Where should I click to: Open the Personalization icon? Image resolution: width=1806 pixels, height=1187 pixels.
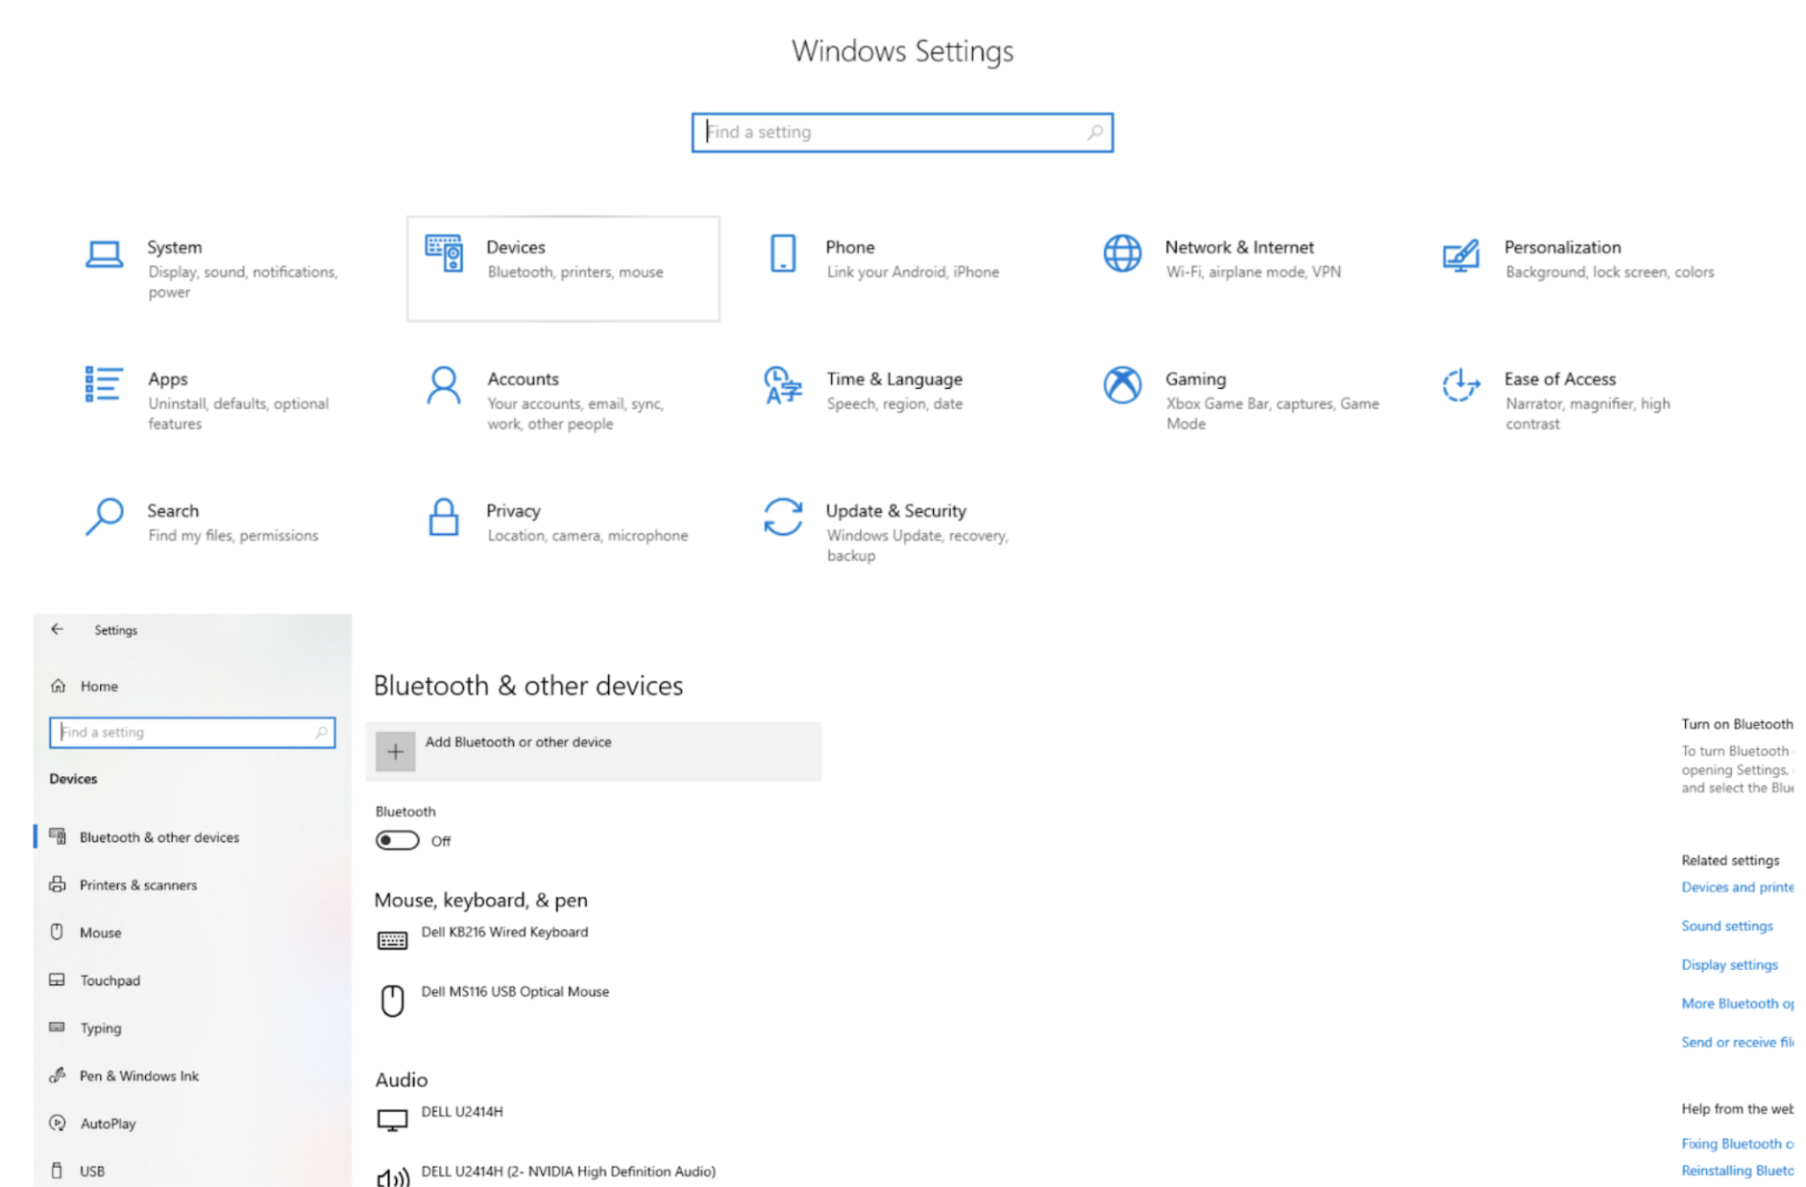click(1460, 255)
